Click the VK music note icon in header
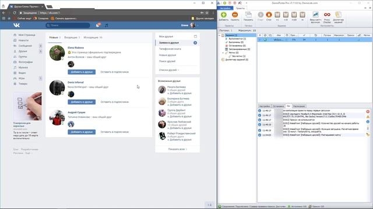 tap(106, 25)
